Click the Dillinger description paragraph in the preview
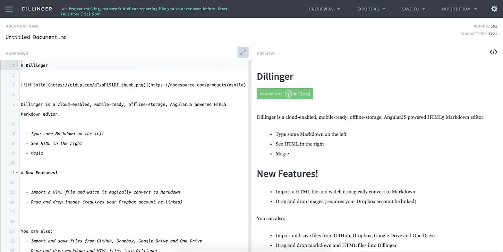The image size is (503, 252). (x=370, y=117)
